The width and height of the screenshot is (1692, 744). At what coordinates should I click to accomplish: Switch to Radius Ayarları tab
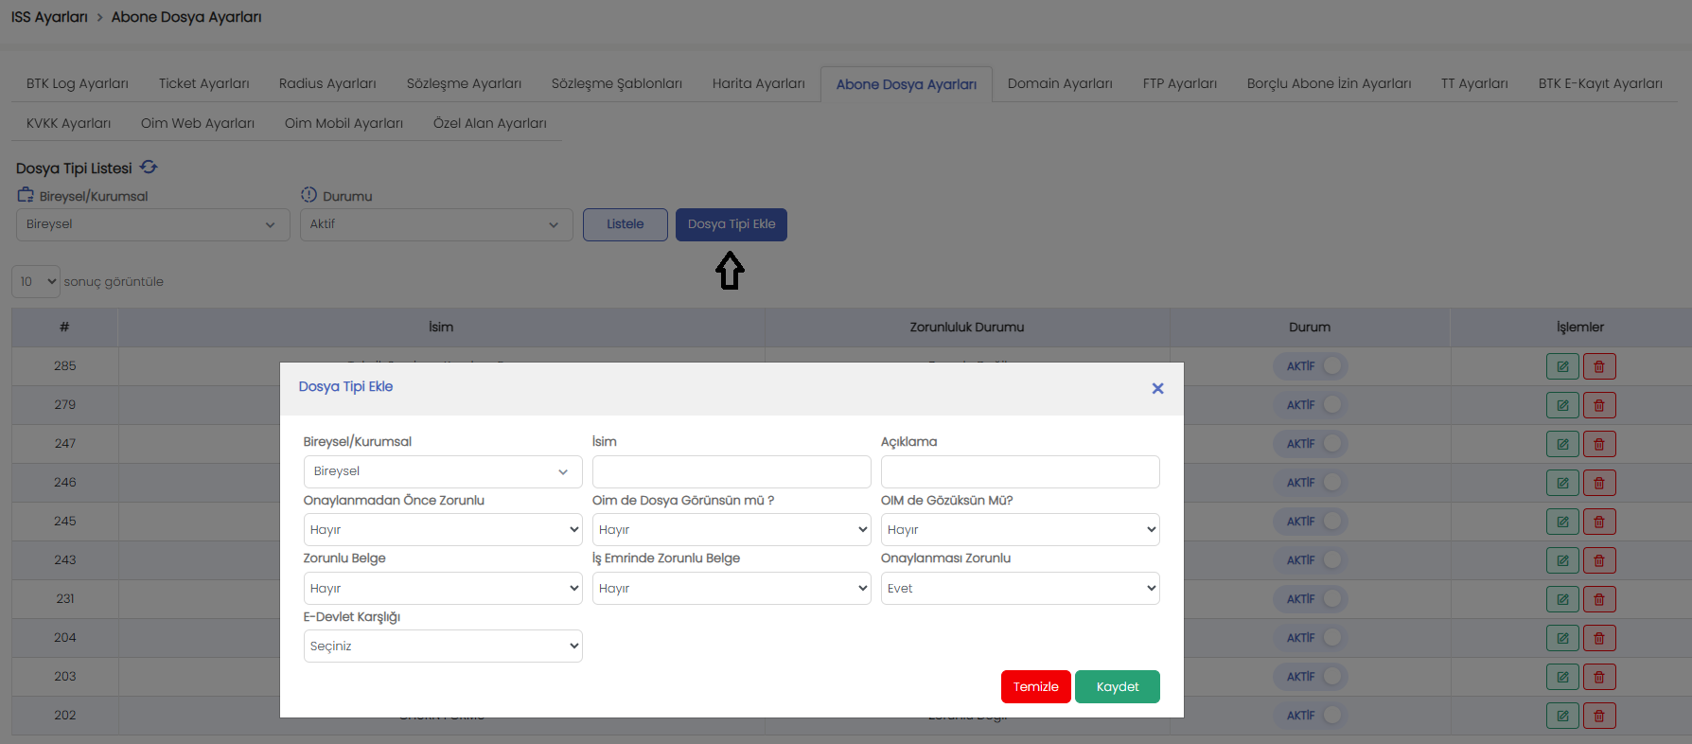point(327,83)
